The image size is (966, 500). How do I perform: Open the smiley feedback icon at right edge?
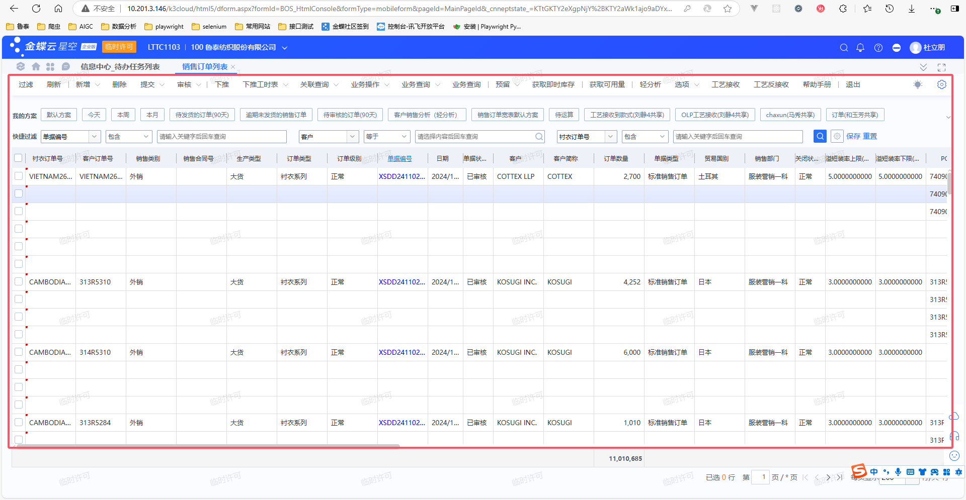(x=954, y=456)
